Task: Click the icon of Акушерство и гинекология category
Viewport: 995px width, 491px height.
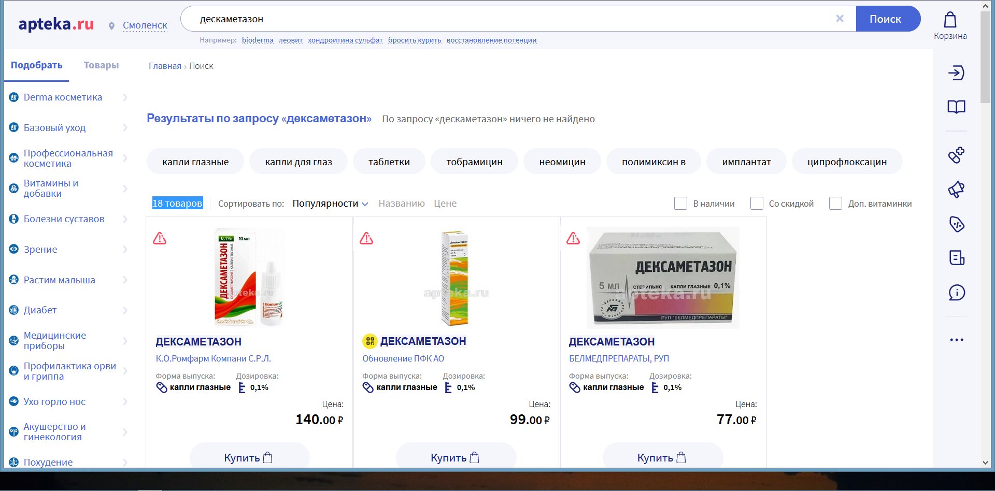Action: (x=14, y=432)
